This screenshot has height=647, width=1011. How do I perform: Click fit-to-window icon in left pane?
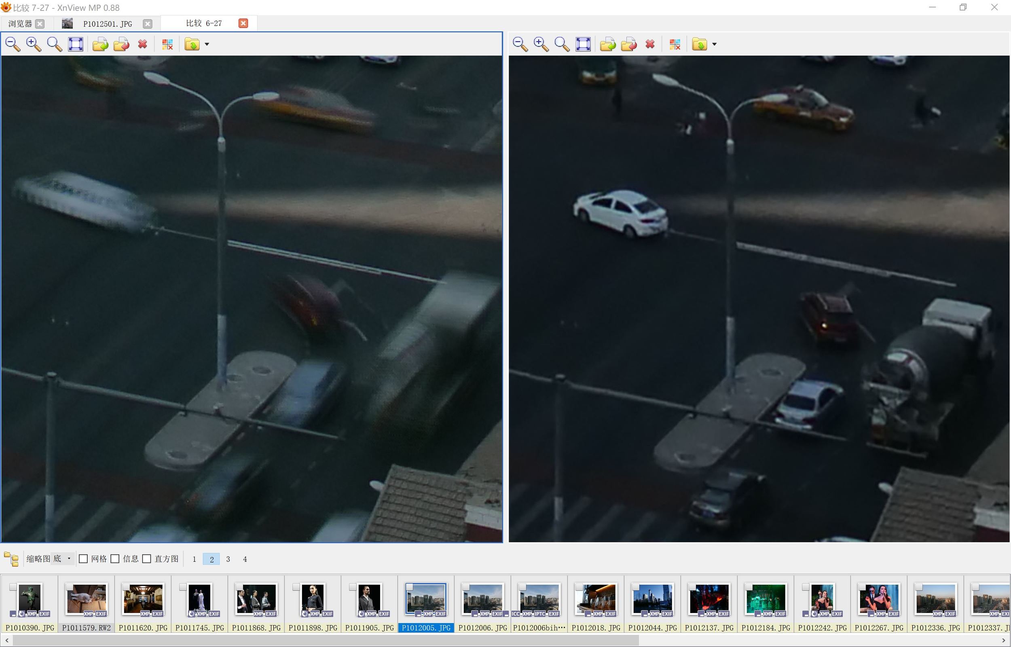pyautogui.click(x=76, y=44)
